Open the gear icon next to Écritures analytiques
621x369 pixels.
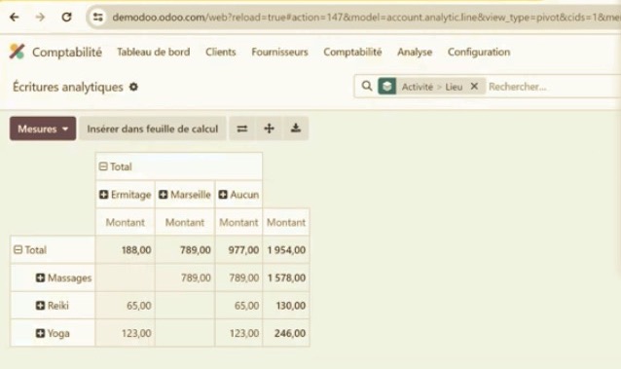134,87
